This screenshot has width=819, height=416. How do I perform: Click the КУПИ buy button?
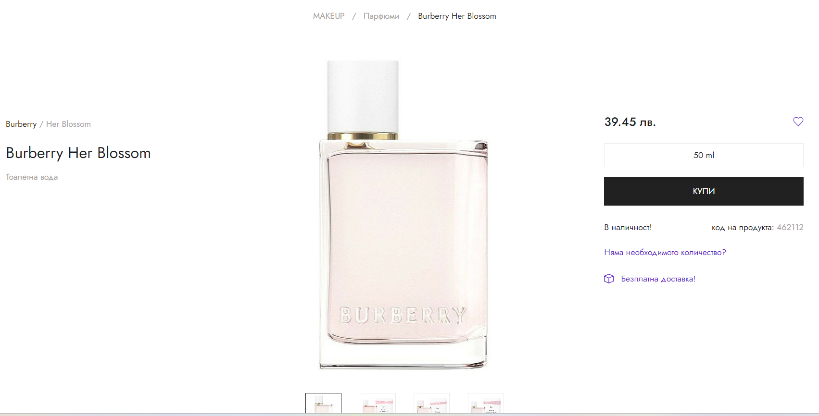(704, 191)
